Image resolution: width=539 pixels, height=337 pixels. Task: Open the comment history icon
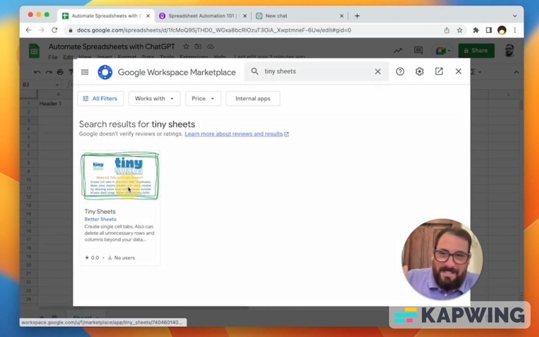pos(418,51)
